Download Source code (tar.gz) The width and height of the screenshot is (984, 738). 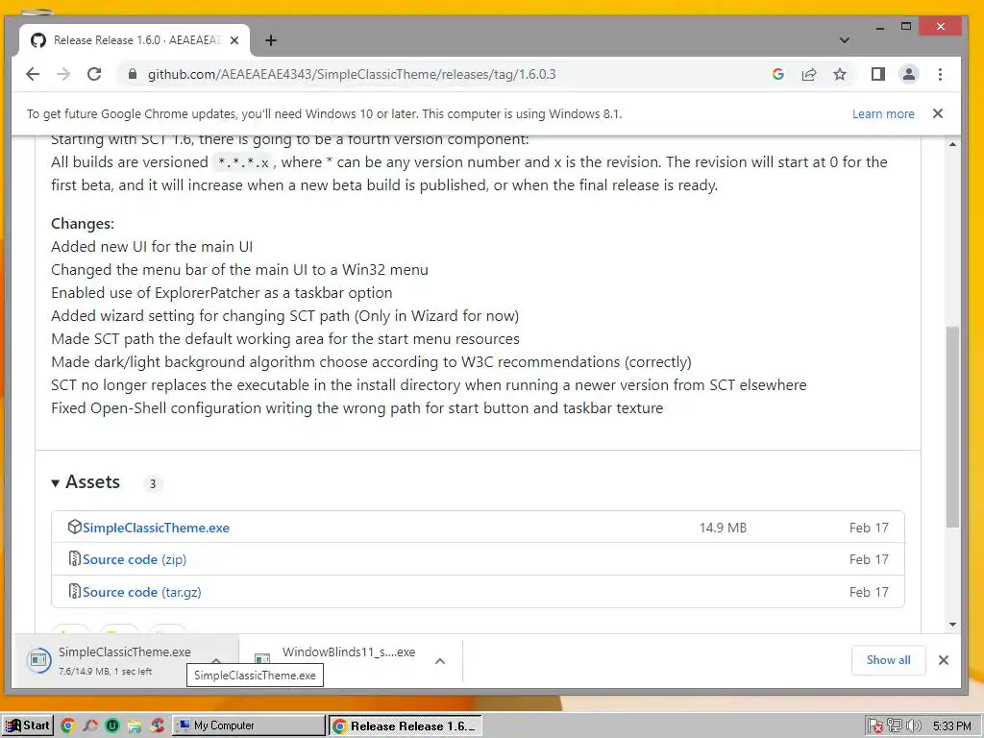pyautogui.click(x=142, y=592)
